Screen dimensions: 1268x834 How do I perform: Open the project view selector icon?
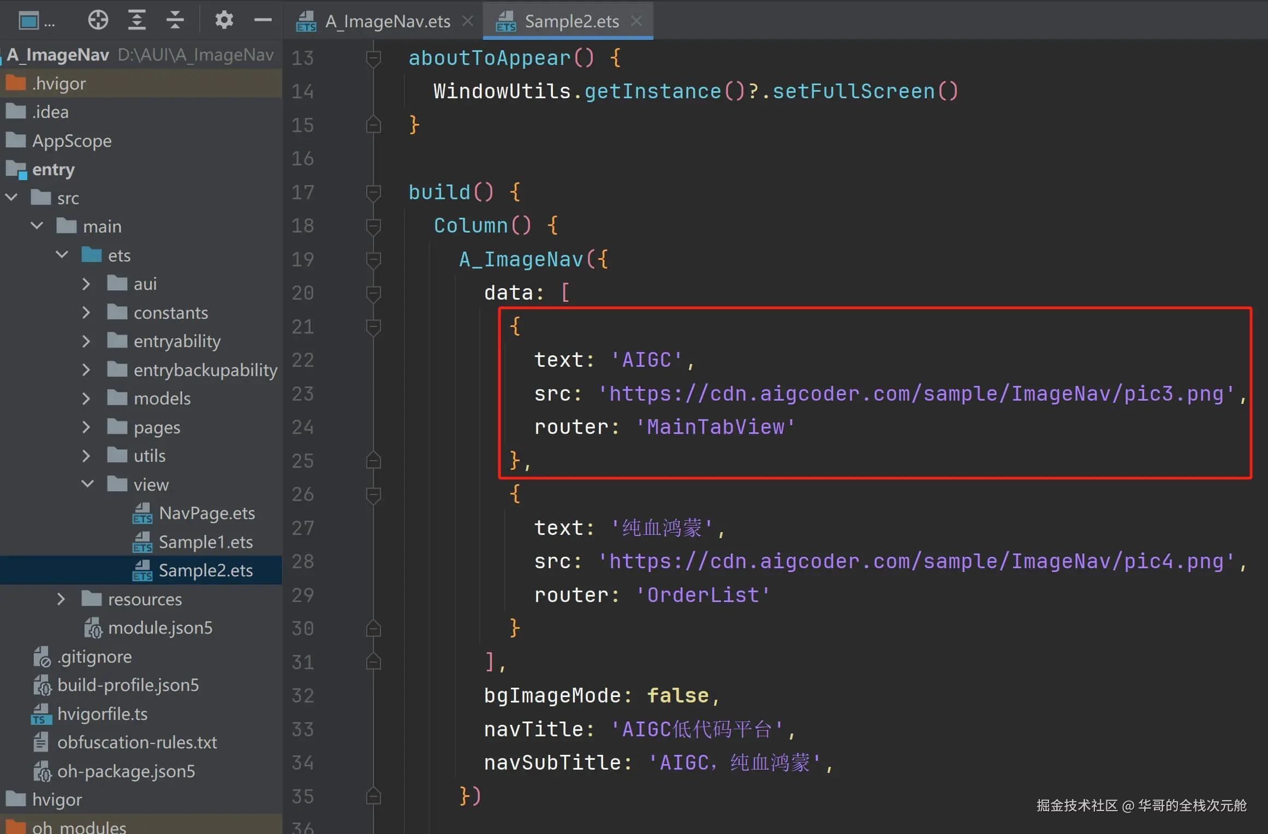[29, 21]
